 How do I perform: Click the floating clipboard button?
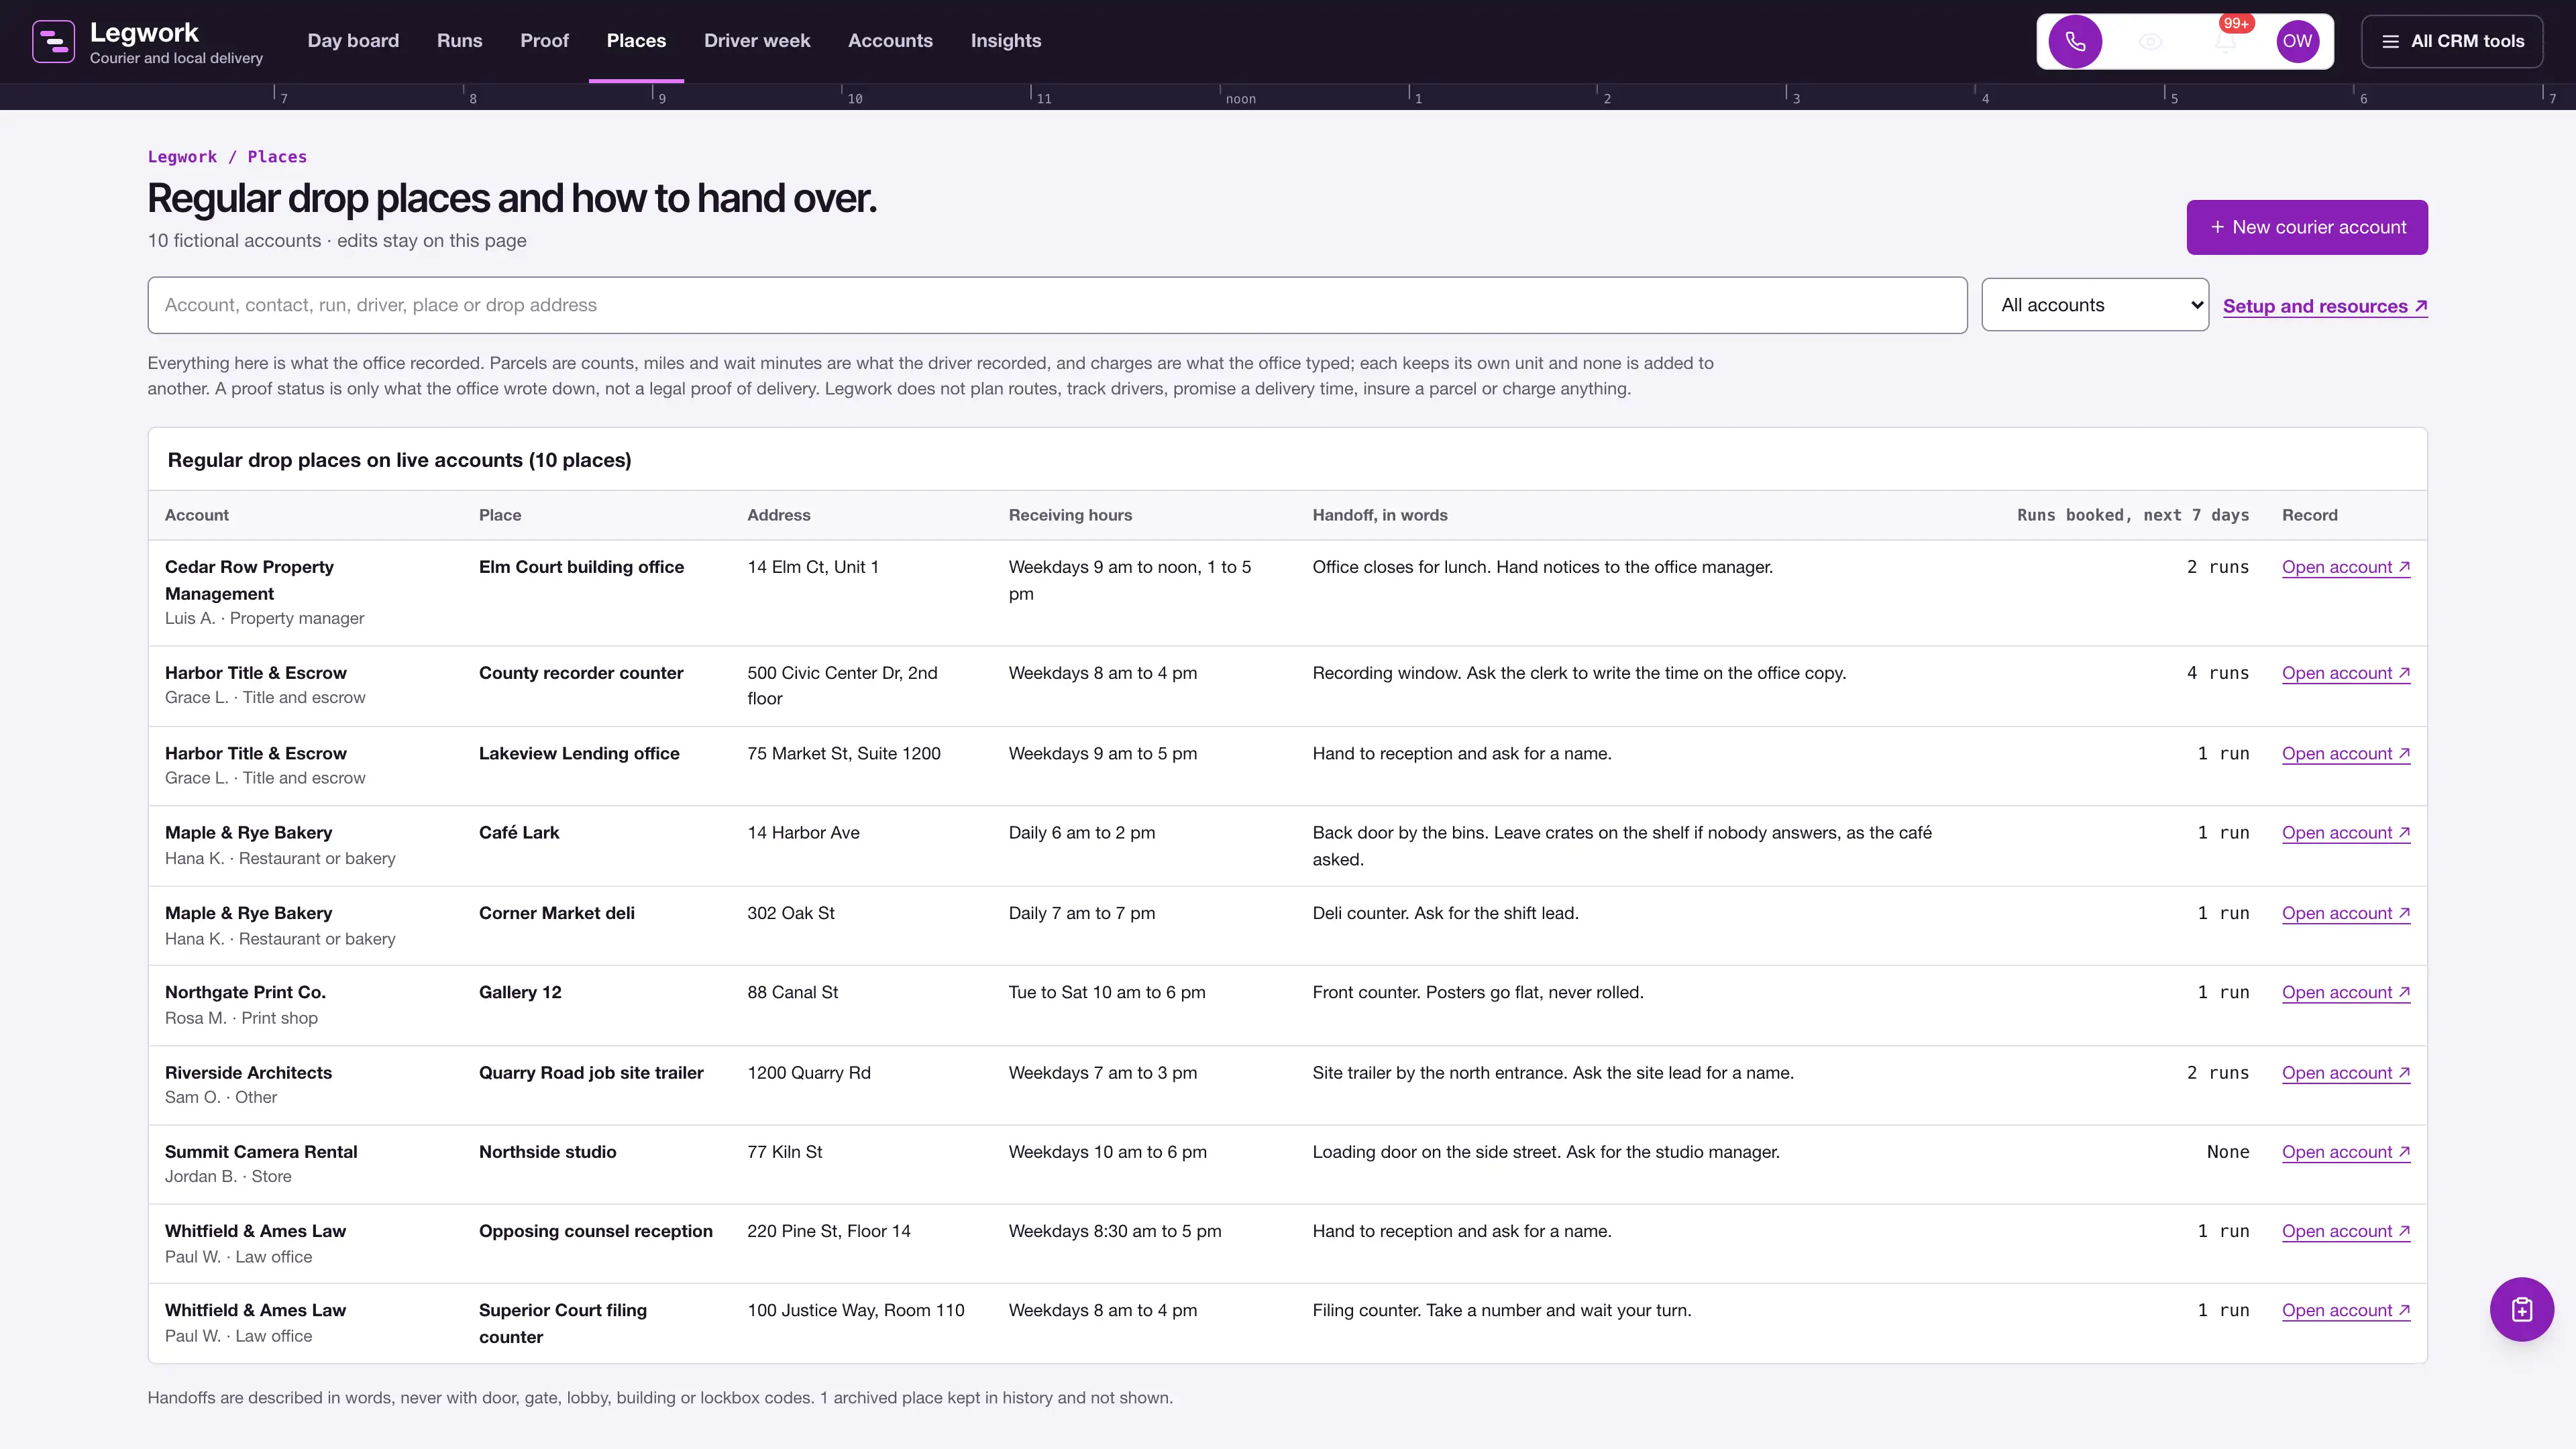[2521, 1309]
